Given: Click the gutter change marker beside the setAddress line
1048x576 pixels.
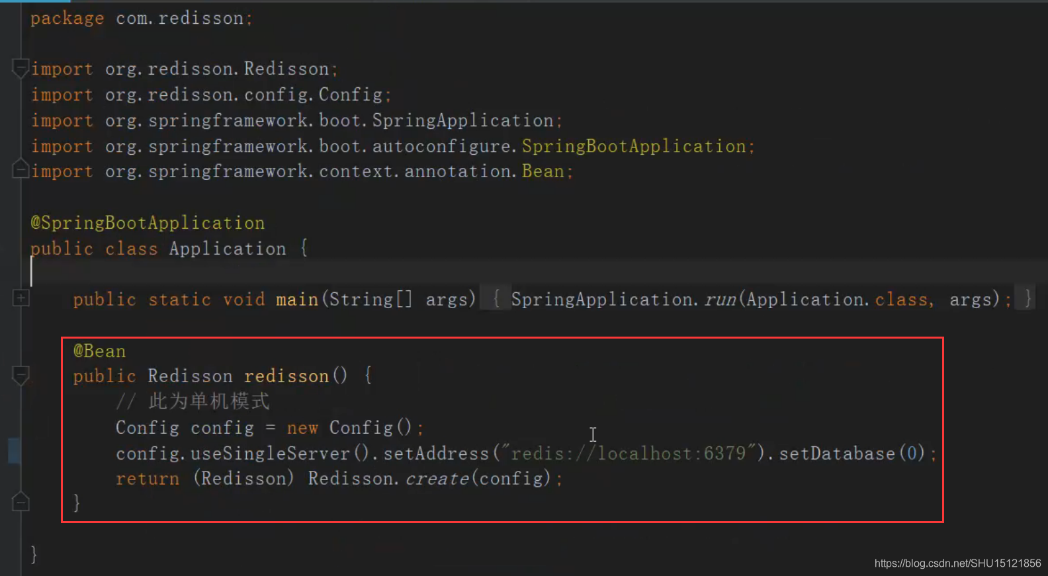Looking at the screenshot, I should click(14, 451).
